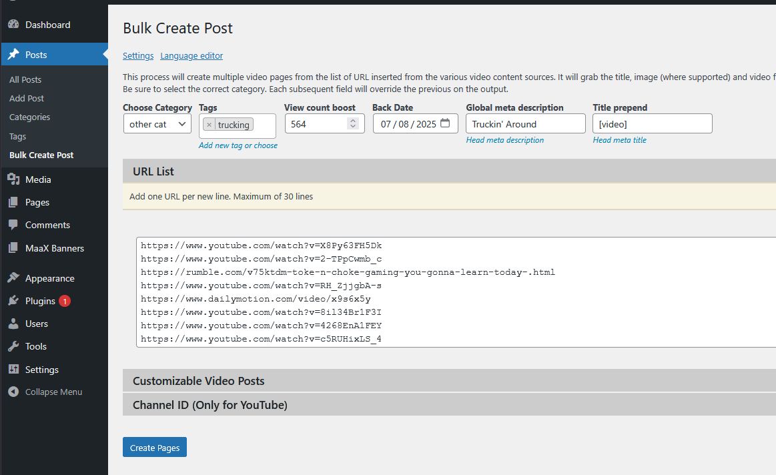
Task: Click the Comments speech bubble icon
Action: [x=13, y=225]
